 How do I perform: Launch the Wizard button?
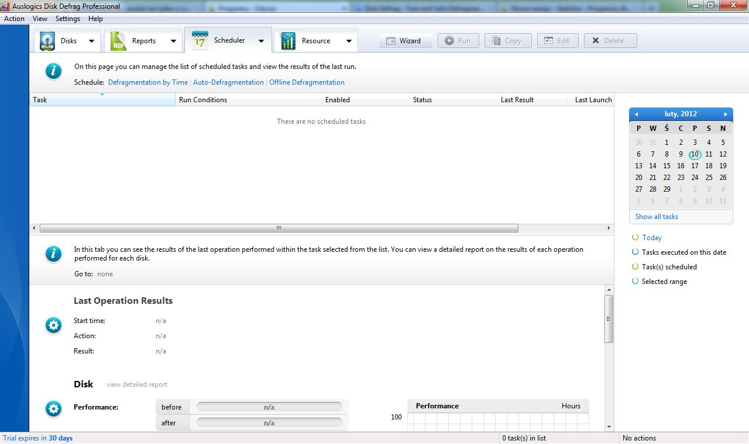[406, 41]
